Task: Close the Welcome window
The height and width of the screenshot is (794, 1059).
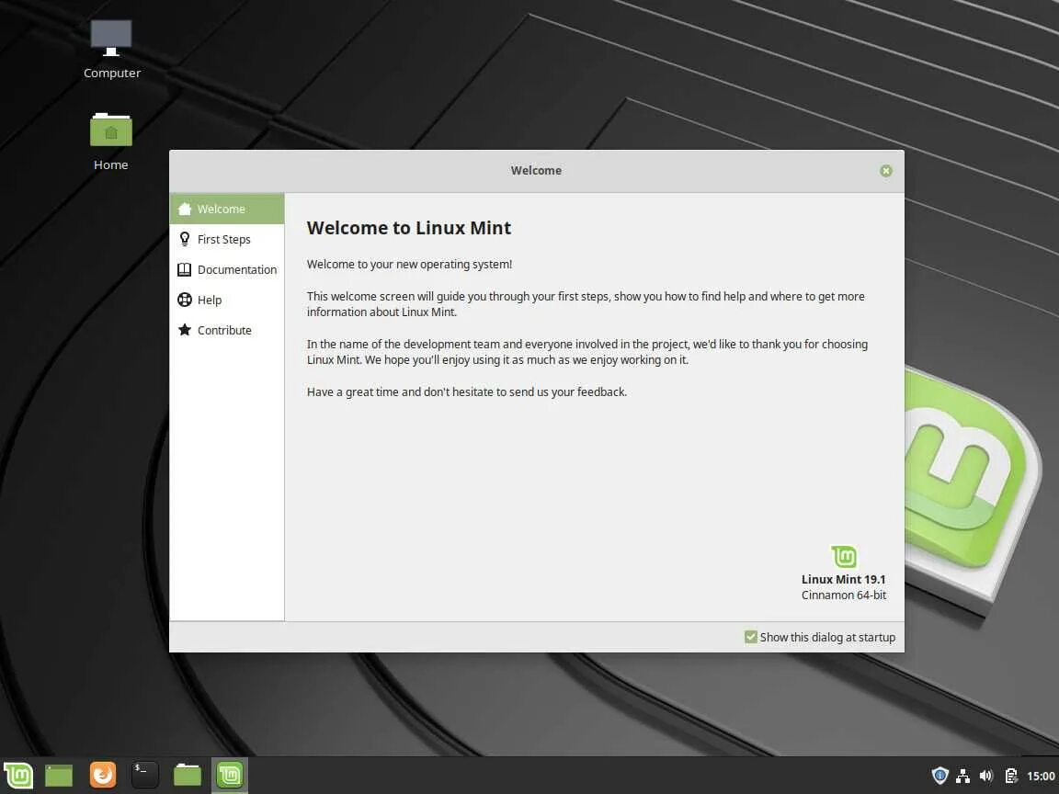Action: 886,171
